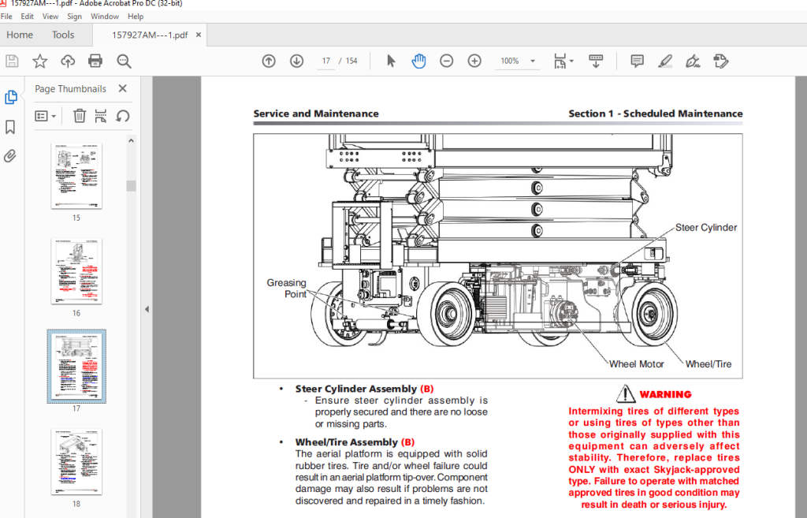Open fit page options icon
This screenshot has height=518, width=807.
pos(560,61)
